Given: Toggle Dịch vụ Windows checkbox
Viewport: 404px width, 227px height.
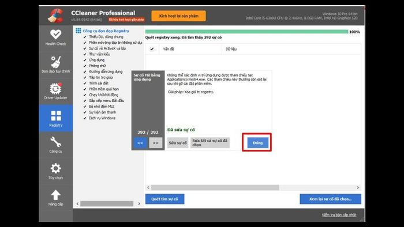Looking at the screenshot, I should pyautogui.click(x=85, y=118).
